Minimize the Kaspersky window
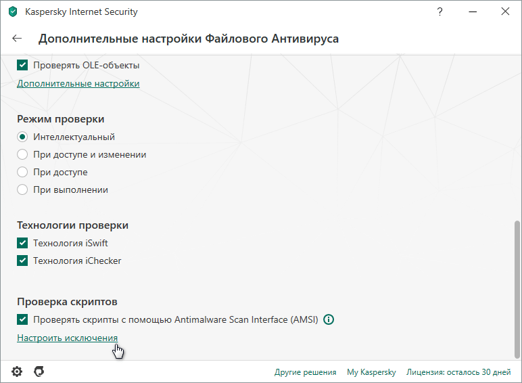Image resolution: width=522 pixels, height=383 pixels. [x=473, y=12]
